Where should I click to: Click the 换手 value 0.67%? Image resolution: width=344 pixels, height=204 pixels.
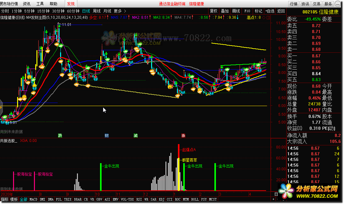pyautogui.click(x=315, y=116)
